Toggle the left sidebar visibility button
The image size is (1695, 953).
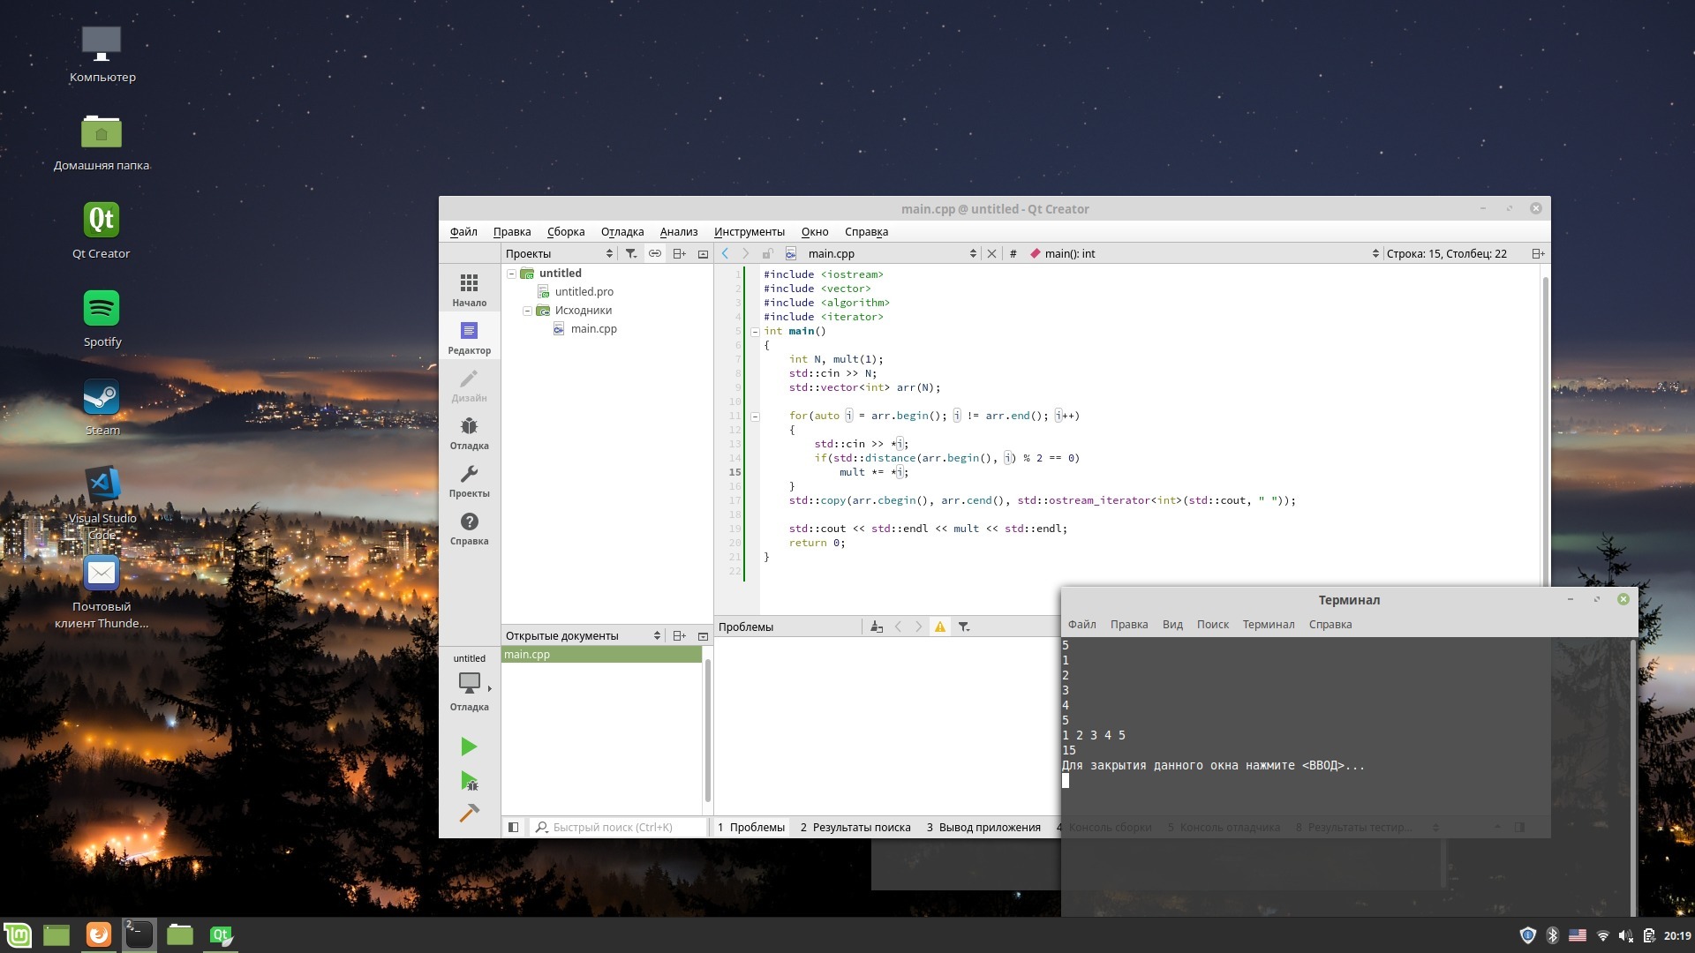pos(513,827)
